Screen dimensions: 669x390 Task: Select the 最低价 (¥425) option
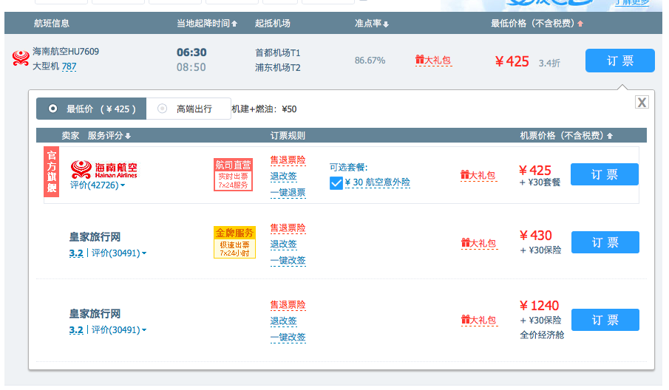click(92, 109)
